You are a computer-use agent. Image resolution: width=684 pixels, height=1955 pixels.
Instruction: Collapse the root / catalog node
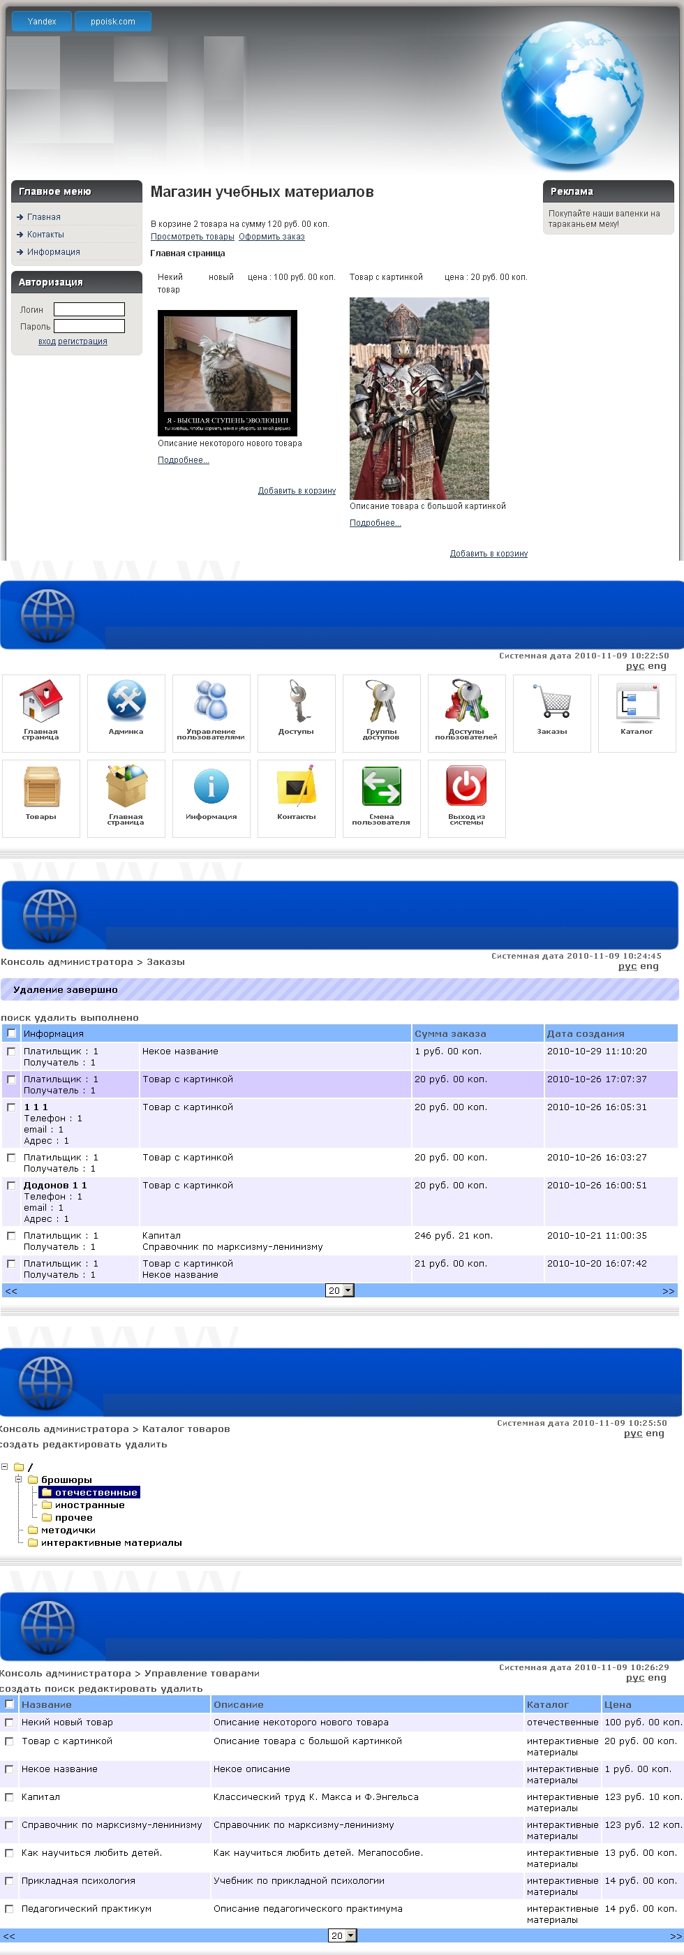(x=5, y=1466)
